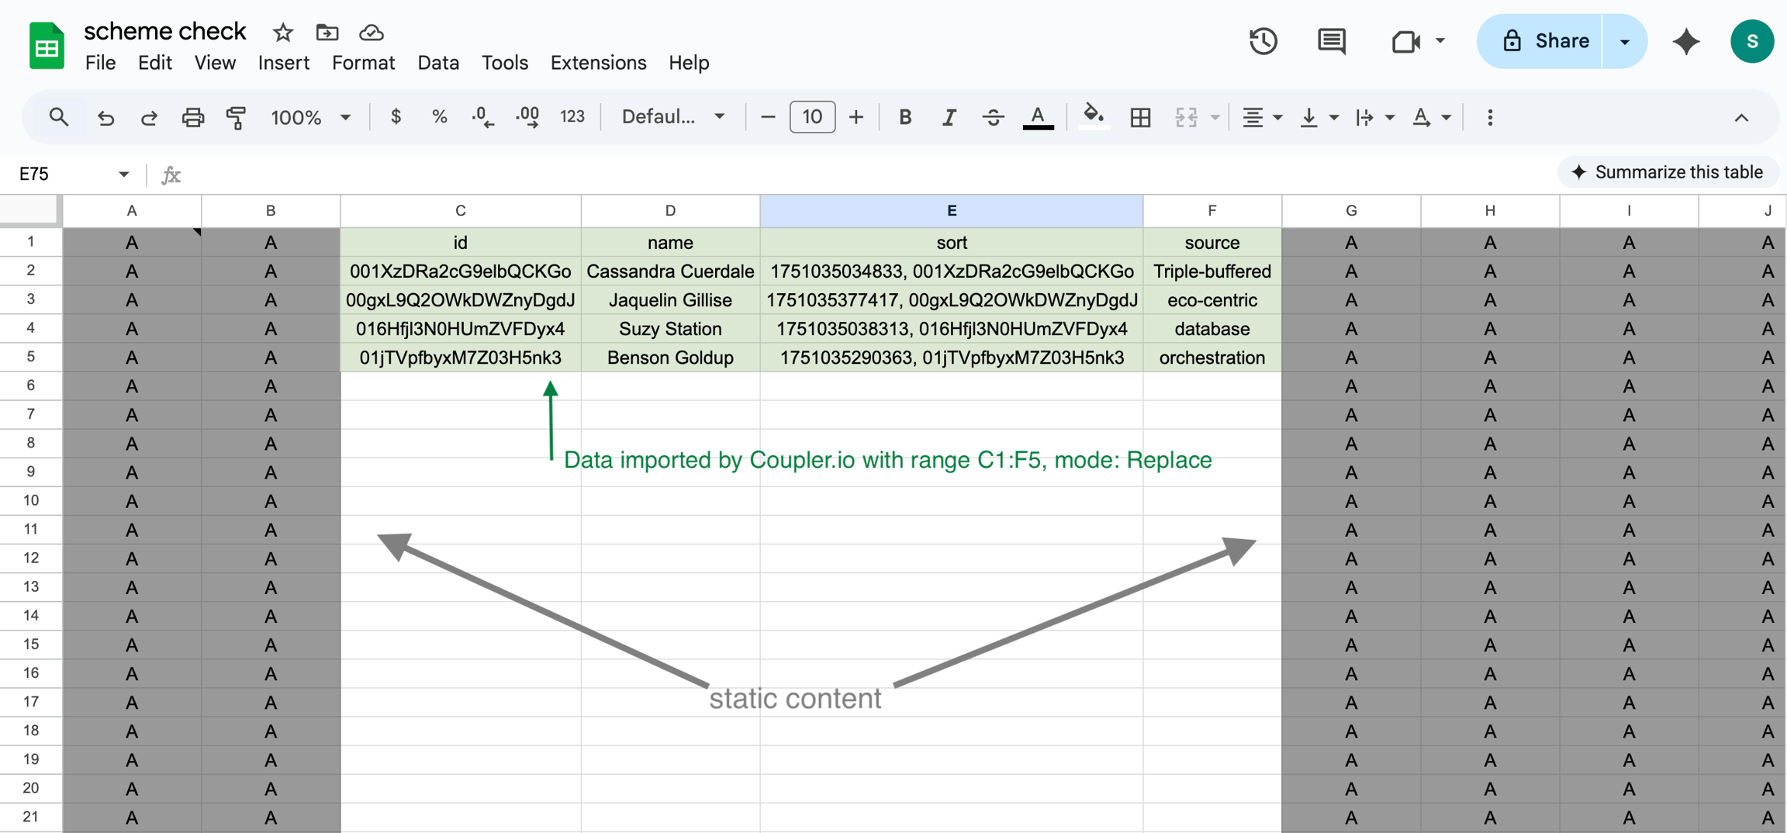This screenshot has height=833, width=1787.
Task: Select row 5 header
Action: 31,357
